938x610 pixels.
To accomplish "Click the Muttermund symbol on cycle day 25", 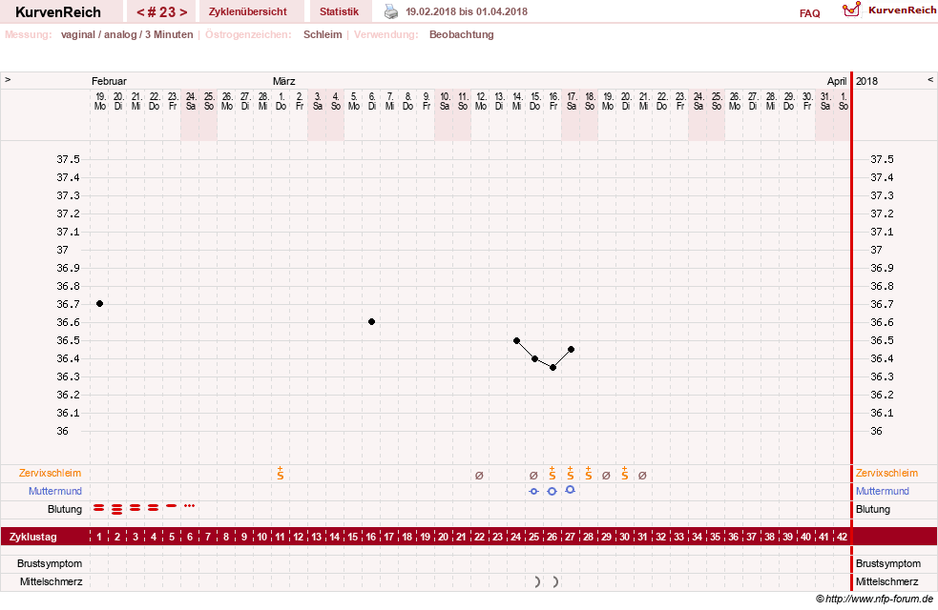I will [533, 491].
